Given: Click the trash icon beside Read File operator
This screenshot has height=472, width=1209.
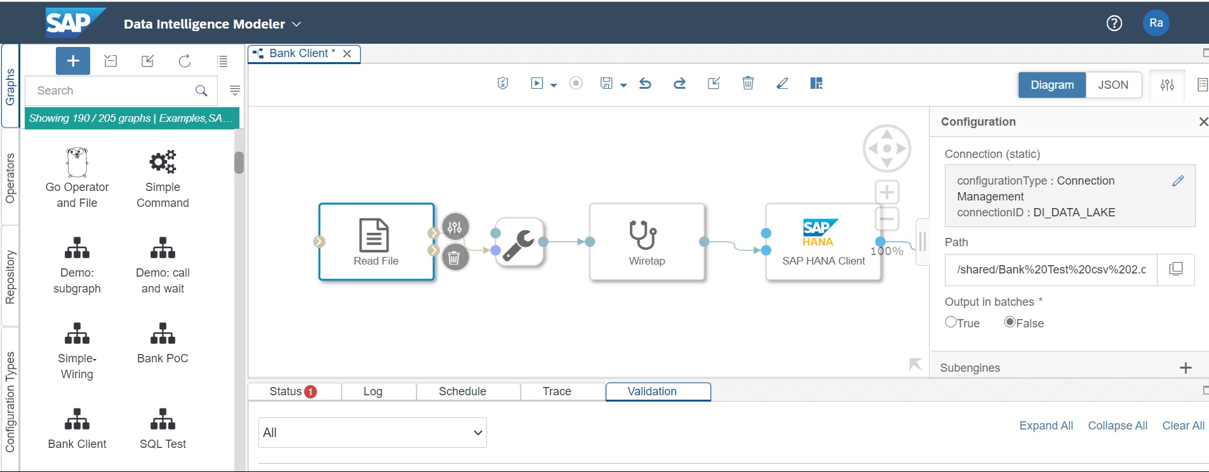Looking at the screenshot, I should [x=454, y=258].
